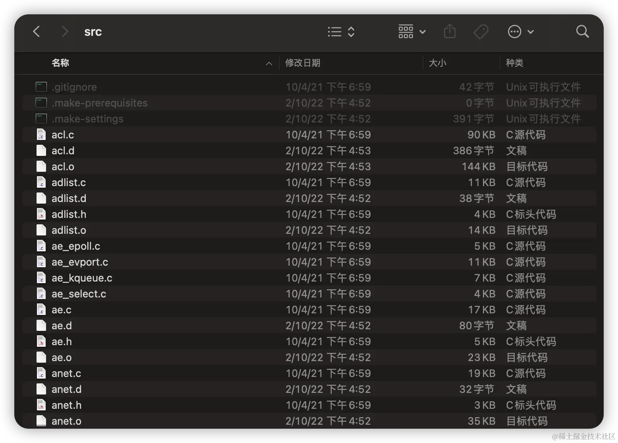Sort by the 名称 column header
Viewport: 618px width, 443px height.
pos(60,63)
